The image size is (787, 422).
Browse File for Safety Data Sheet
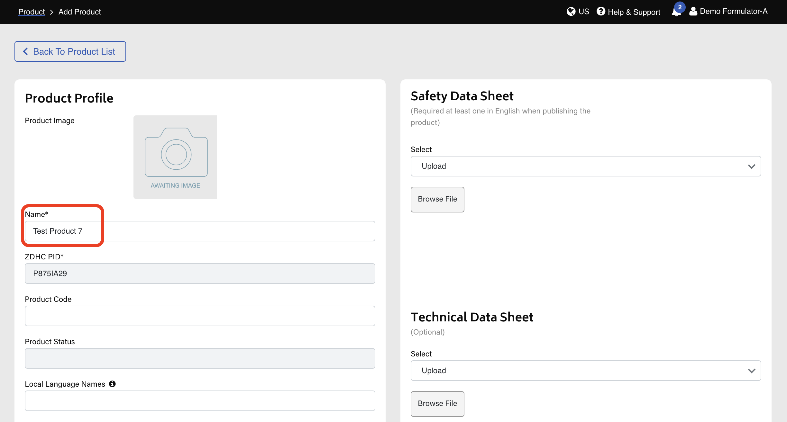437,199
